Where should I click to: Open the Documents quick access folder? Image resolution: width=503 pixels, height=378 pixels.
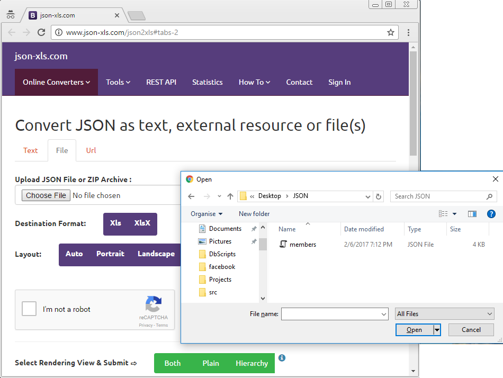click(x=225, y=229)
